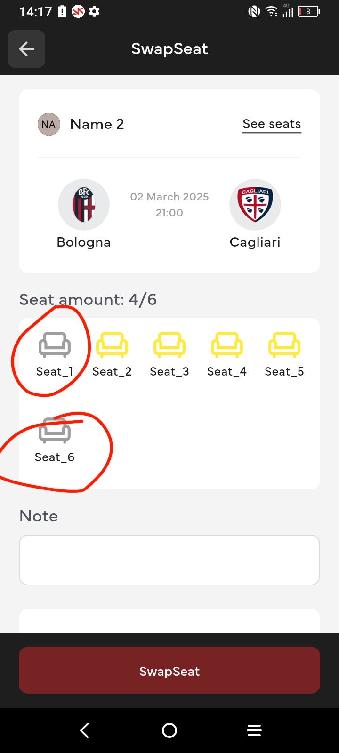Toggle the Seat_5 sofa icon
339x753 pixels.
click(x=284, y=345)
